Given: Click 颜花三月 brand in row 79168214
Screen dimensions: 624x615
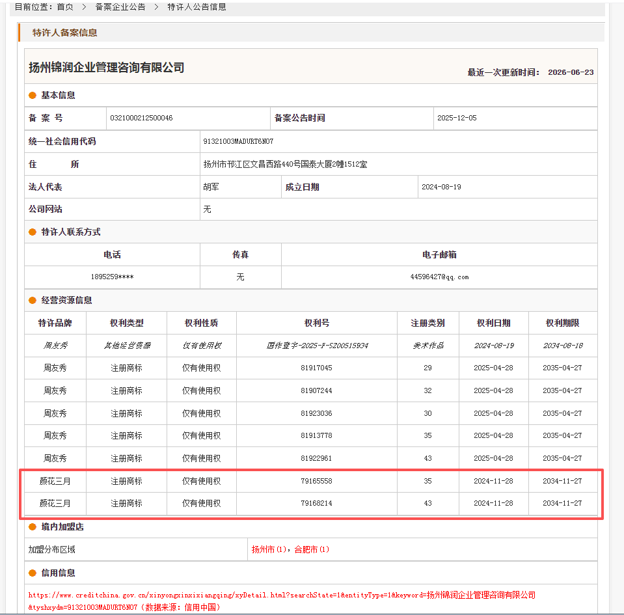Looking at the screenshot, I should [x=55, y=503].
